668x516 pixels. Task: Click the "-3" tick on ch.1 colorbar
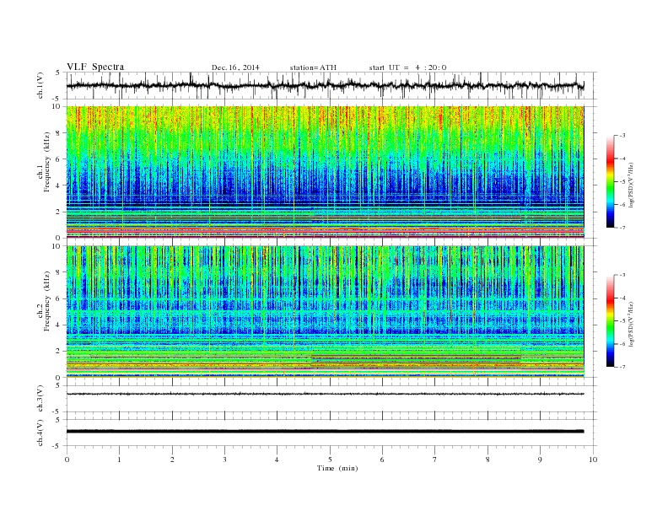click(x=622, y=136)
